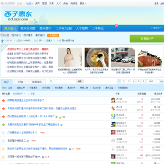Click avatar in 聚会认识的男生 thread row
Image resolution: width=164 pixels, height=164 pixels.
(113, 149)
